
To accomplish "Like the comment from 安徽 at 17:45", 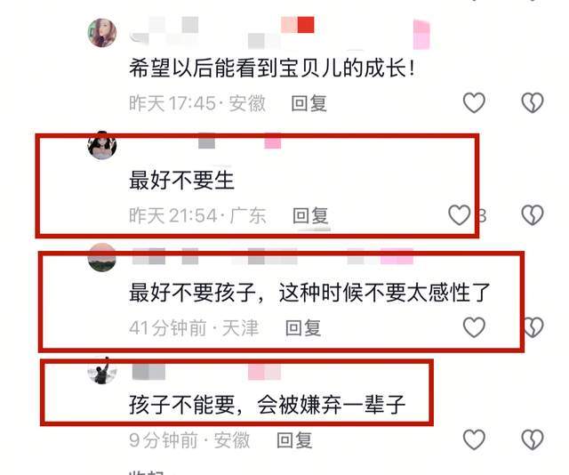I will coord(474,103).
